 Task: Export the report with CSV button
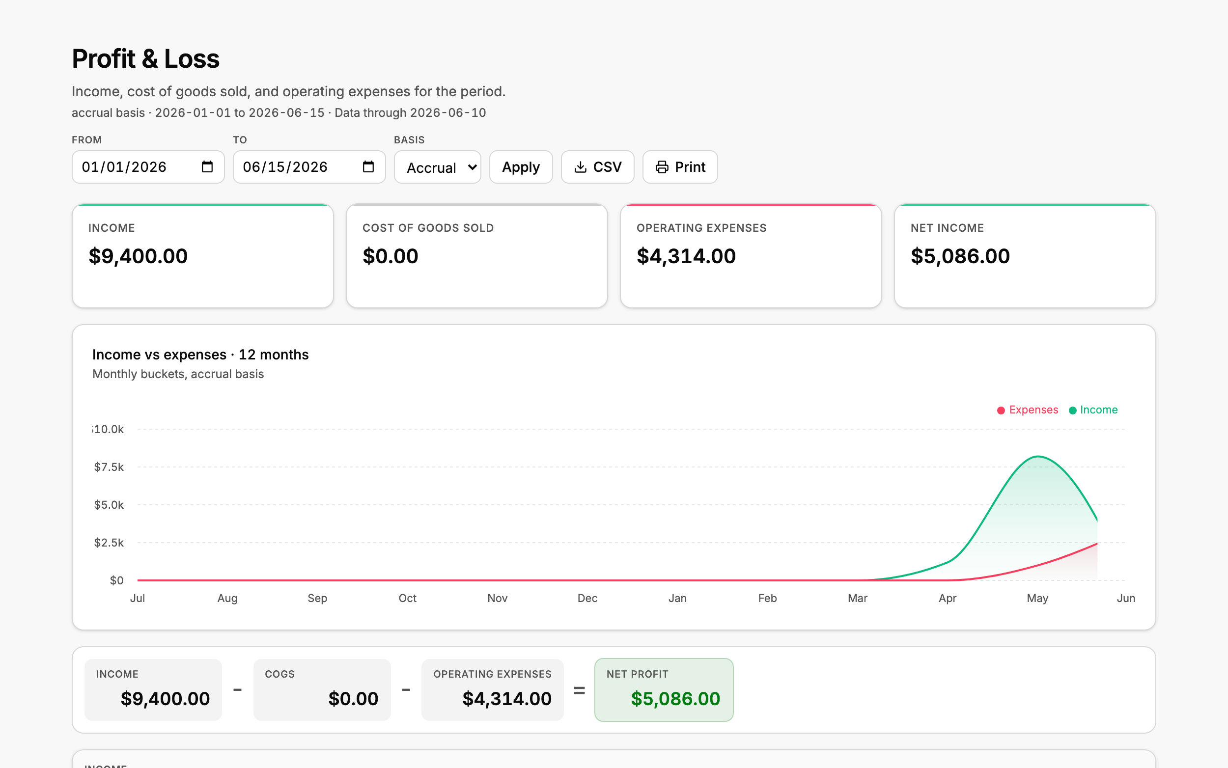pos(597,167)
